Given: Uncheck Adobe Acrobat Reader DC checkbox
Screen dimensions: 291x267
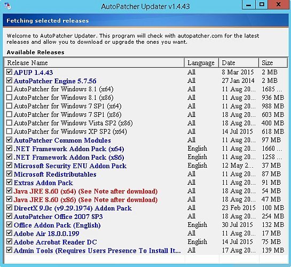Looking at the screenshot, I should point(9,242).
